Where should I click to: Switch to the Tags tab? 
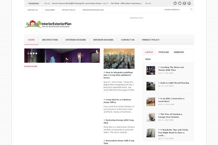[x=148, y=59]
